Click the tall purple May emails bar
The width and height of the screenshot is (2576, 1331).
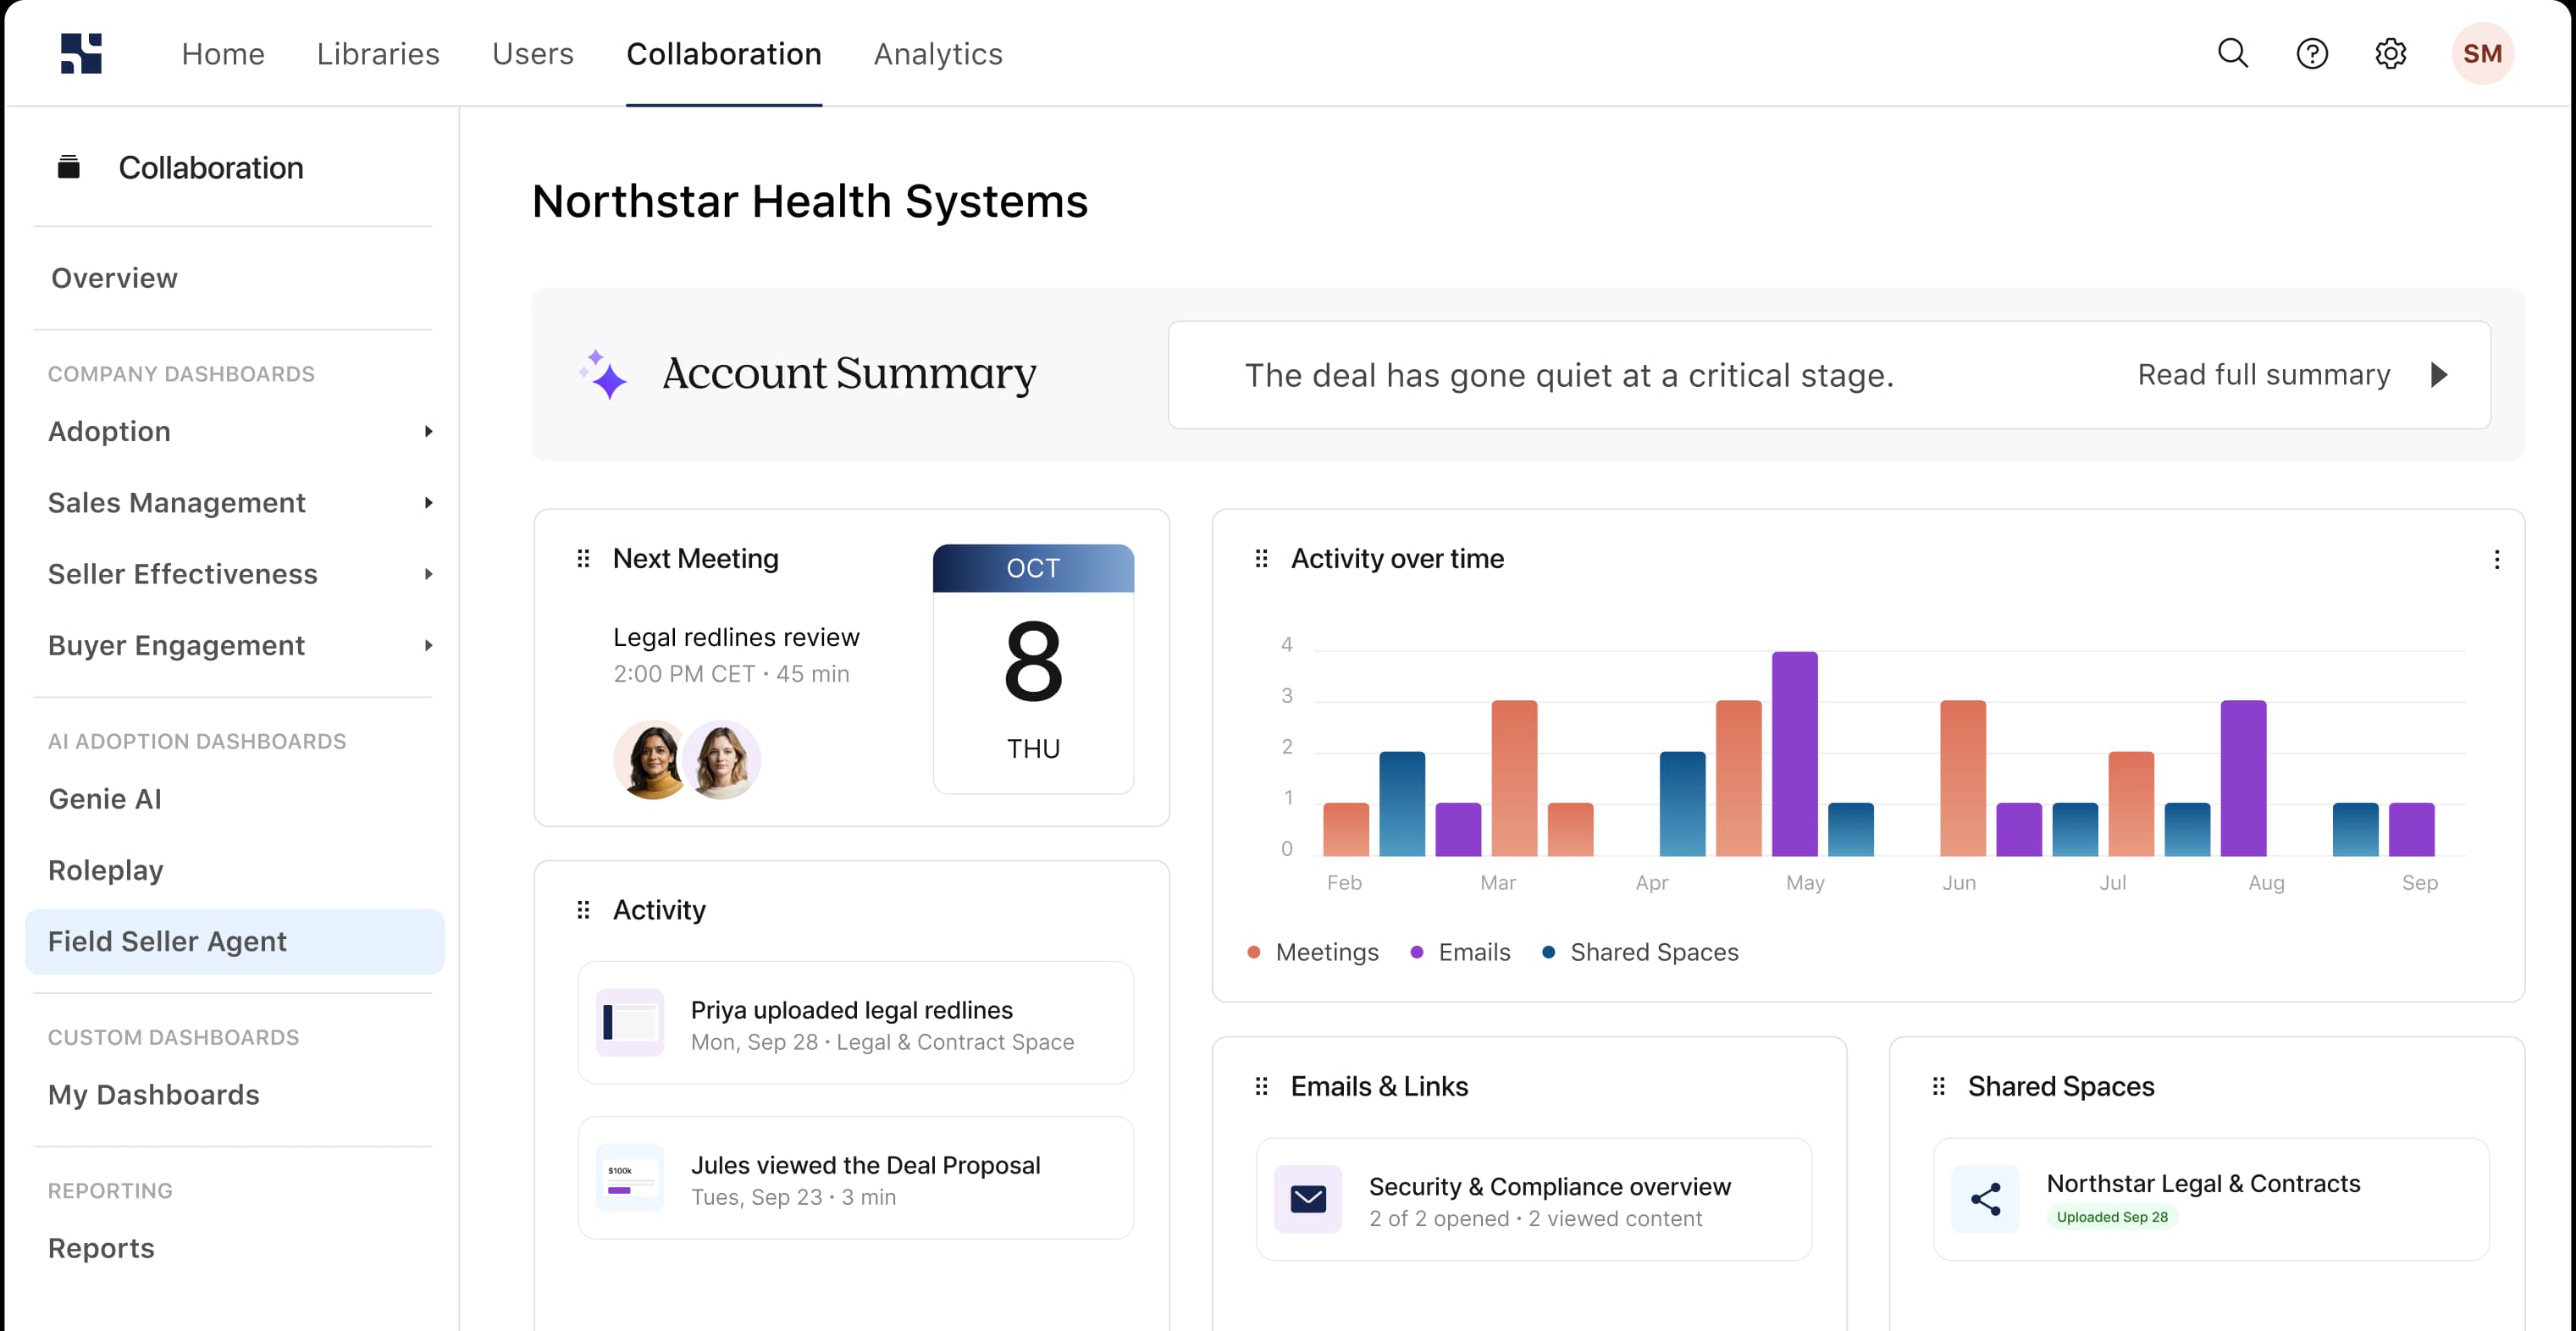click(x=1795, y=754)
